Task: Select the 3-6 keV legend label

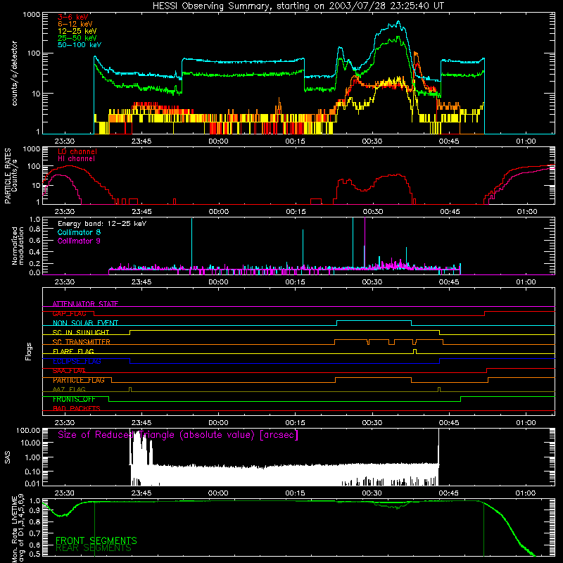Action: (73, 17)
